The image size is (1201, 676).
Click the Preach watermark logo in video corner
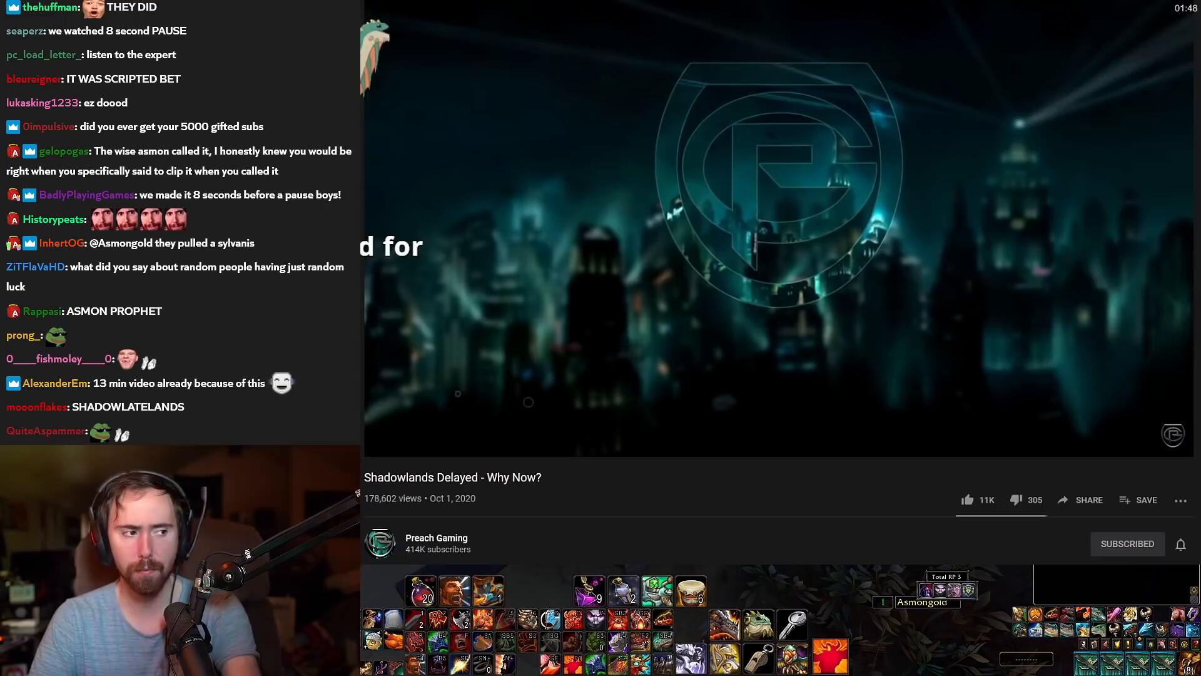click(1172, 434)
